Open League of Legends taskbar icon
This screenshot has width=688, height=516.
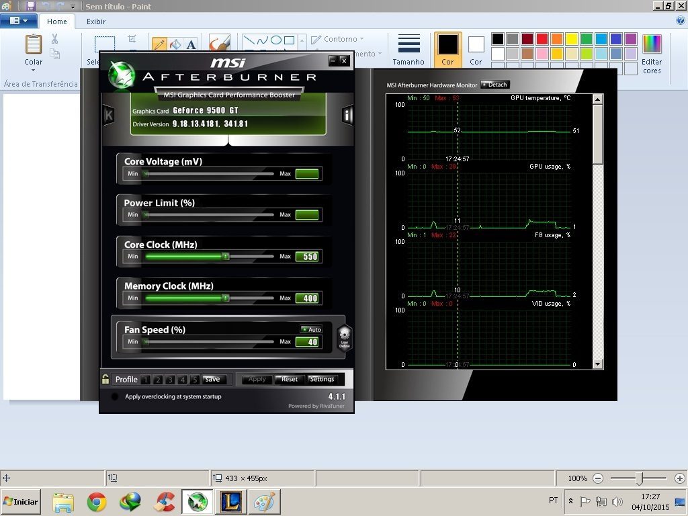pos(231,501)
